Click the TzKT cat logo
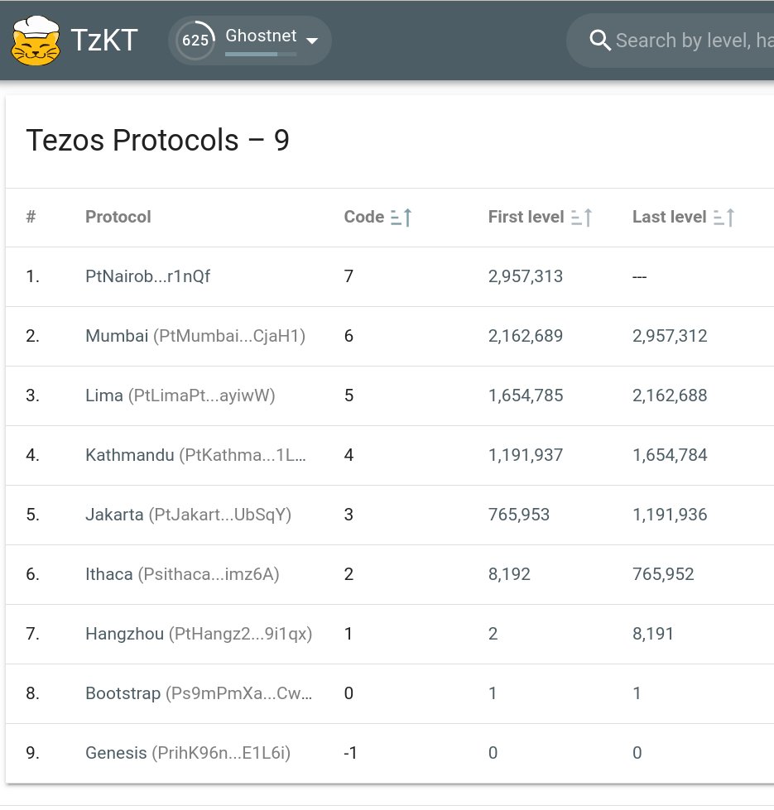The image size is (774, 810). pyautogui.click(x=35, y=38)
